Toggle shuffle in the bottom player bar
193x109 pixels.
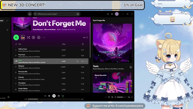click(x=45, y=96)
